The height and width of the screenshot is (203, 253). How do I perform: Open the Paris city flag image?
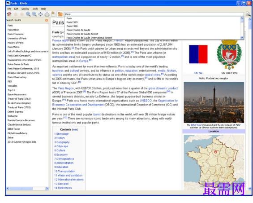tap(198, 54)
